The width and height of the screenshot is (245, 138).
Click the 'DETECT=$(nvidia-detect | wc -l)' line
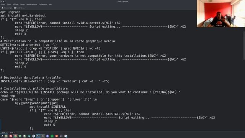pyautogui.click(x=29, y=45)
